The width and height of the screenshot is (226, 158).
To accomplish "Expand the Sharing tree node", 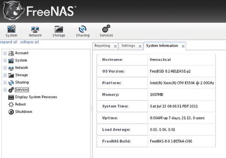I will pyautogui.click(x=5, y=82).
